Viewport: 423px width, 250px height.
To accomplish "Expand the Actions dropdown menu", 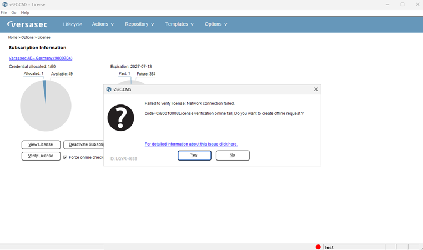I will point(103,24).
